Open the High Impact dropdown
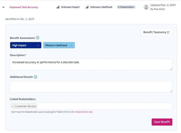Viewport: 181px width, 133px height. (x=26, y=45)
